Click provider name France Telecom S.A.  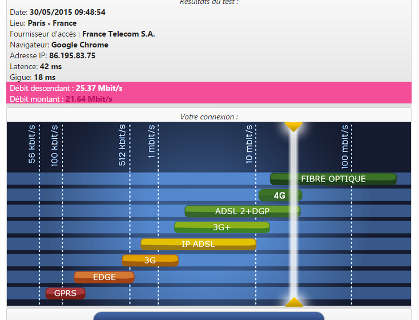tap(118, 34)
